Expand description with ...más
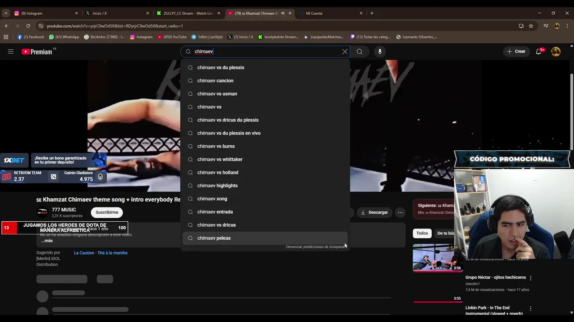 pos(47,241)
